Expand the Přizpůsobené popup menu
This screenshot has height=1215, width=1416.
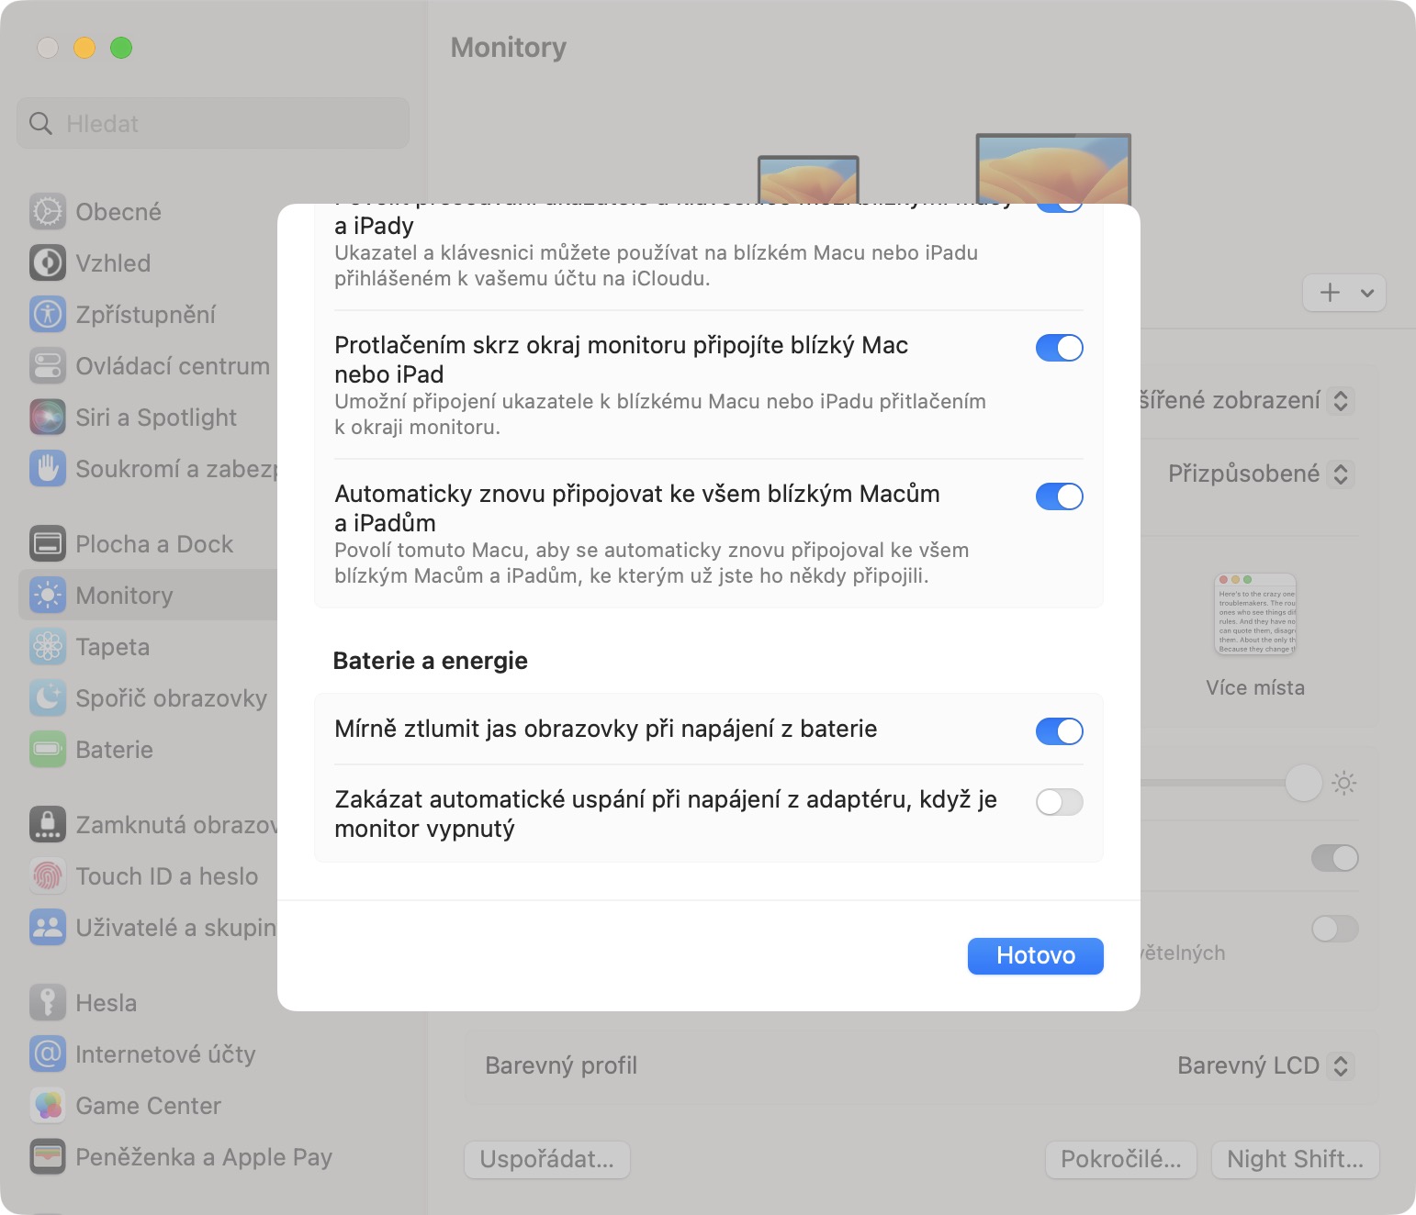pos(1260,474)
